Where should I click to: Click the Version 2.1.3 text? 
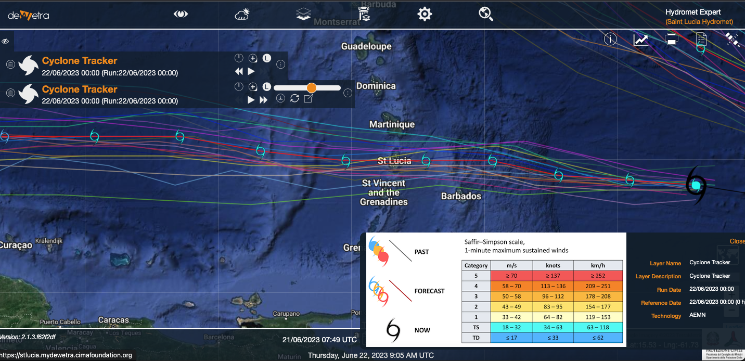pos(28,337)
